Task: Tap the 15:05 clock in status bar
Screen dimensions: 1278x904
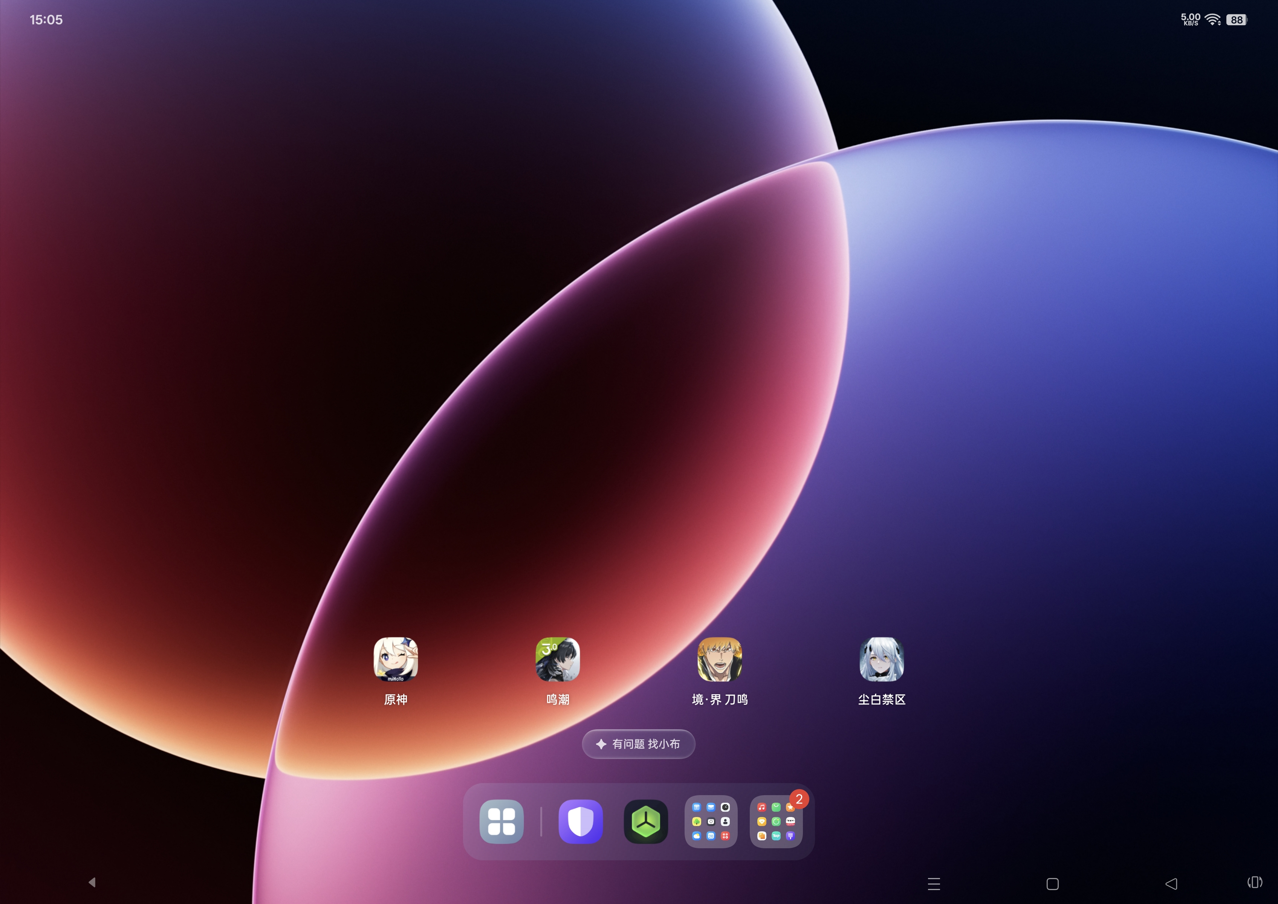Action: pos(46,20)
